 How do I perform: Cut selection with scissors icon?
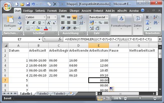20,17
